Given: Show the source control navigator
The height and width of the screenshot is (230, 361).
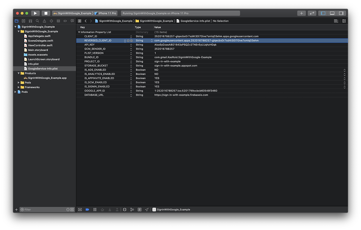Looking at the screenshot, I should pos(23,21).
